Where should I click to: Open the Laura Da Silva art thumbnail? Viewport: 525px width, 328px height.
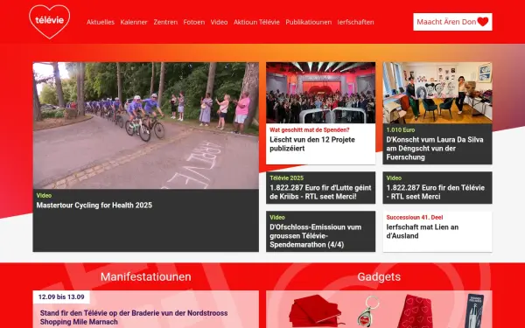[437, 93]
